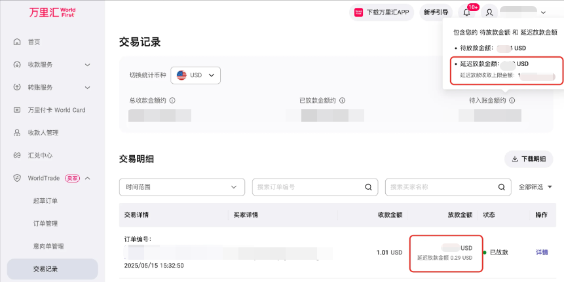Click the 搜索订单编号 input field
Viewport: 564px width, 282px height.
pyautogui.click(x=308, y=186)
